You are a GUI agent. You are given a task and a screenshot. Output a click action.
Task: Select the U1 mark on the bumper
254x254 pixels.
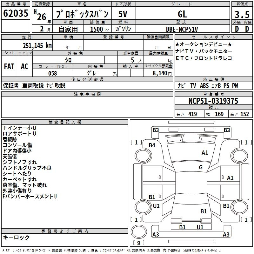coord(200,227)
